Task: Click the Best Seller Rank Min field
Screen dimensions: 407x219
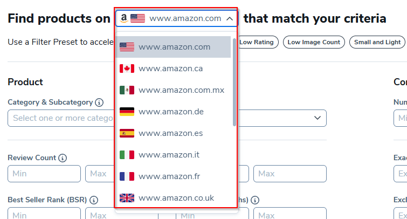Action: point(44,215)
